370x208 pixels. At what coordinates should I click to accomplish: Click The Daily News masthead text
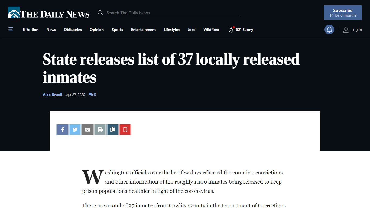(55, 14)
